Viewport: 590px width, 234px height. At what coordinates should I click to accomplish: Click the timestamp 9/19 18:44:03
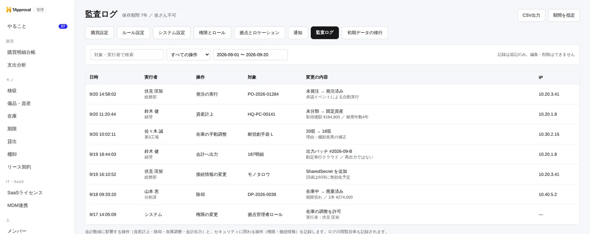point(103,155)
